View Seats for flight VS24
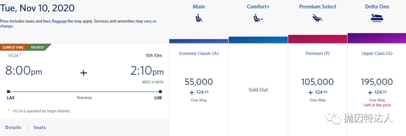Viewport: 406px width, 136px height. (x=39, y=127)
